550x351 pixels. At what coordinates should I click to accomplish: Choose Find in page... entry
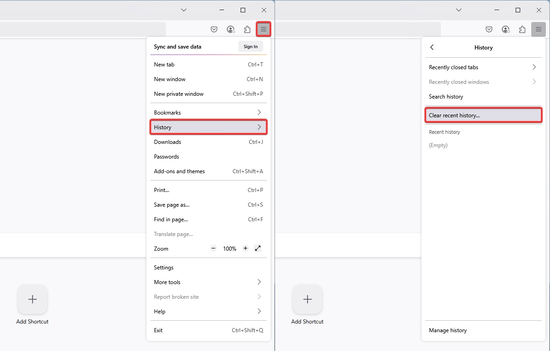(209, 219)
